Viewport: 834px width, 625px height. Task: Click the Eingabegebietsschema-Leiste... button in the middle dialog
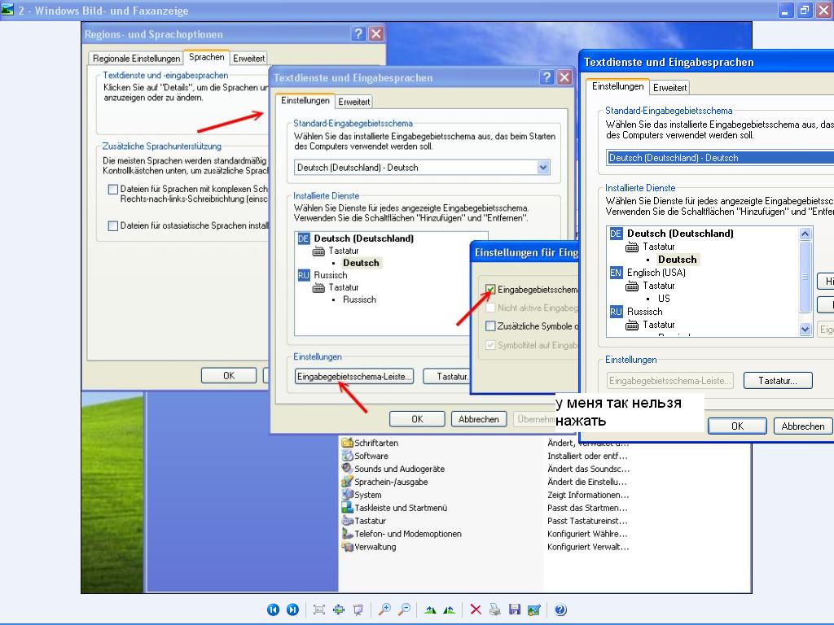(353, 376)
